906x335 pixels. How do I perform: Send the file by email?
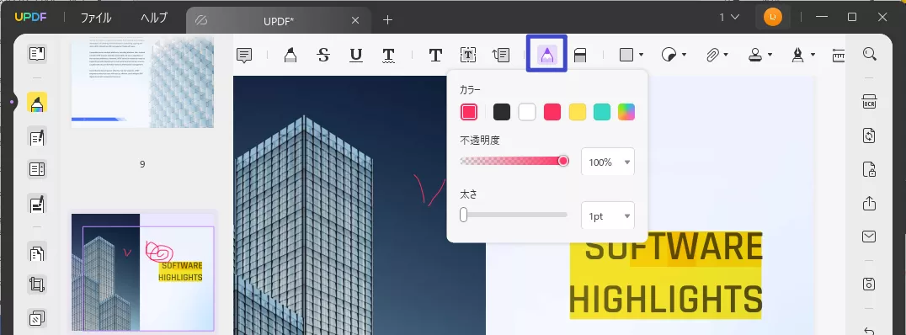869,237
